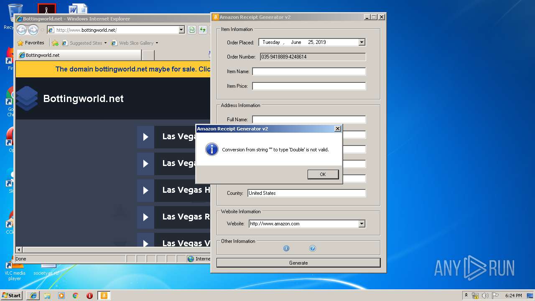Screen dimensions: 535x301
Task: Open the Favorites button in IE
Action: click(x=31, y=43)
